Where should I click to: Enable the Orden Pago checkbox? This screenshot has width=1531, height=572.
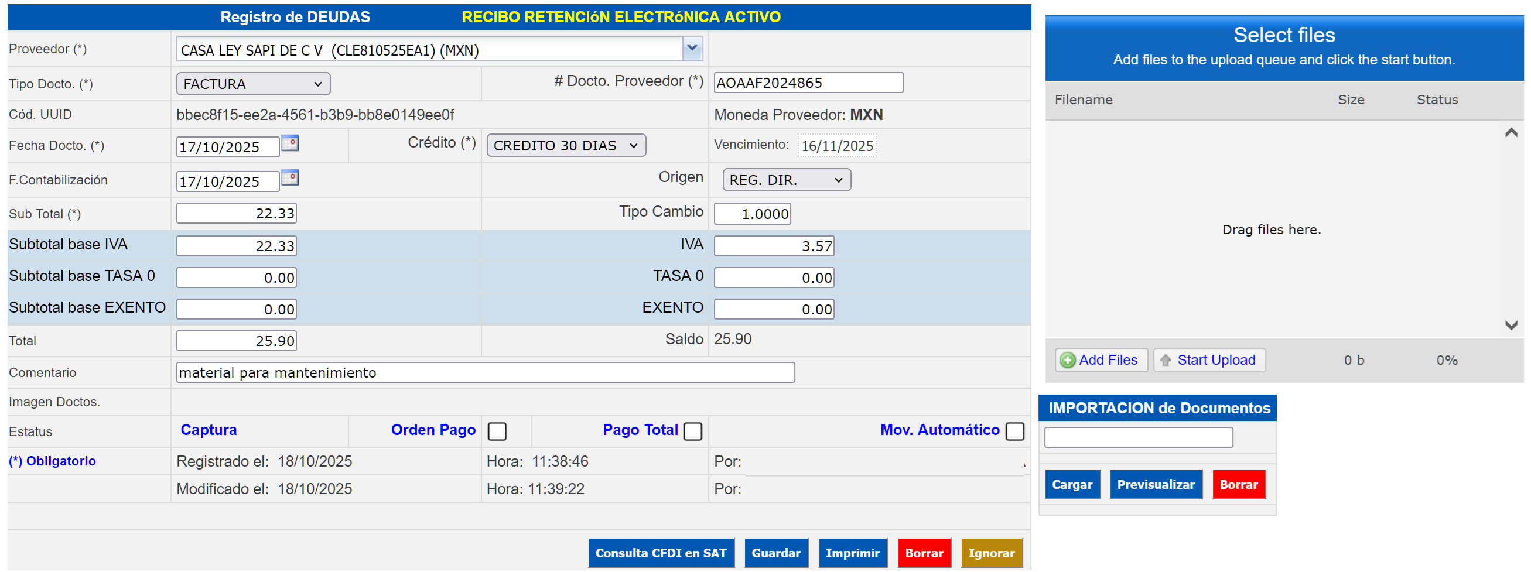click(x=497, y=431)
